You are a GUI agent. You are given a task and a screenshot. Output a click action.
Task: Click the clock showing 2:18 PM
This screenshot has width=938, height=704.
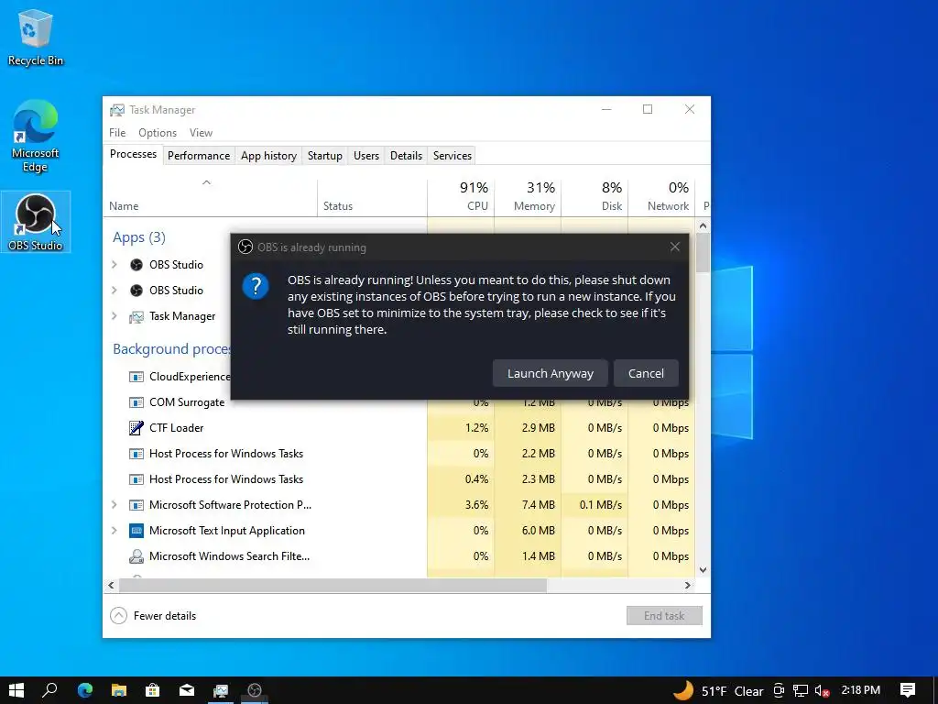pos(861,690)
